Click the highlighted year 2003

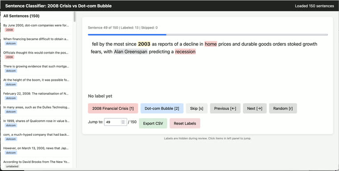pyautogui.click(x=144, y=44)
